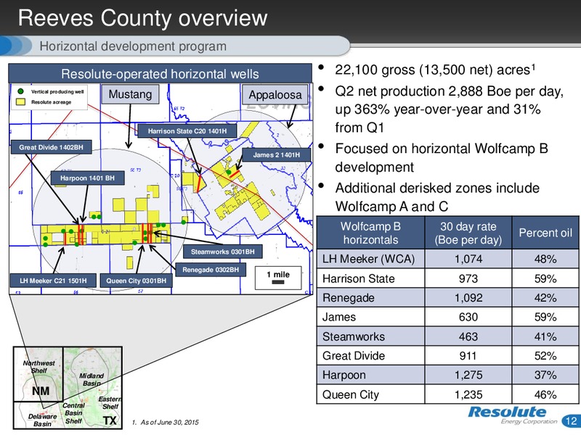The height and width of the screenshot is (435, 581).
Task: Click Q2 net production 2,888 Boe text
Action: tap(449, 109)
